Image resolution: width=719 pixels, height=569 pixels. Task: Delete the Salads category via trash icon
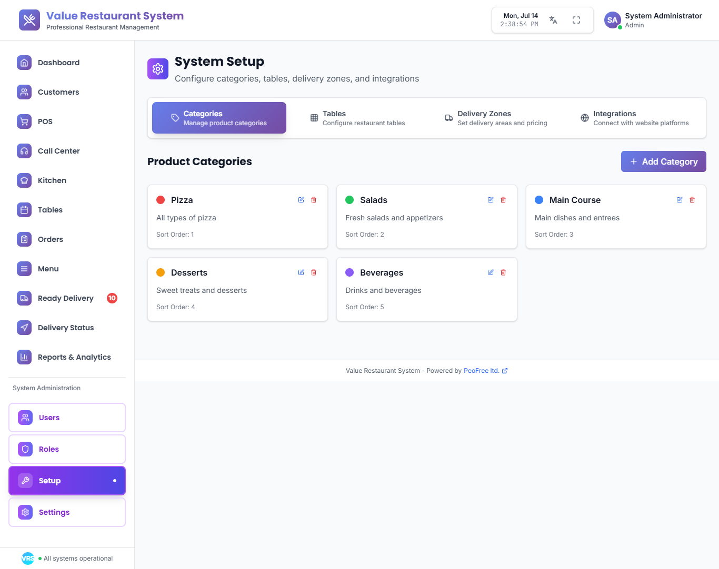click(x=503, y=200)
